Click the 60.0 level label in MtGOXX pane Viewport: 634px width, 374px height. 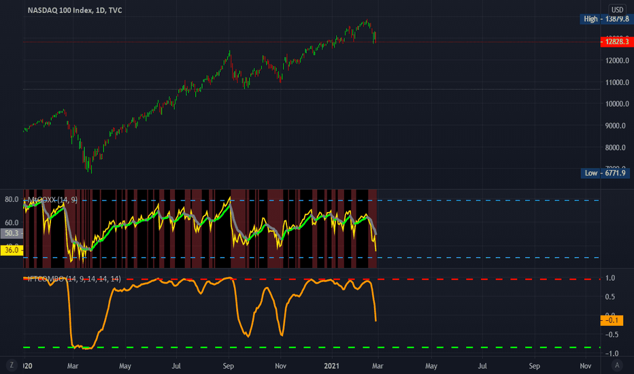coord(12,222)
